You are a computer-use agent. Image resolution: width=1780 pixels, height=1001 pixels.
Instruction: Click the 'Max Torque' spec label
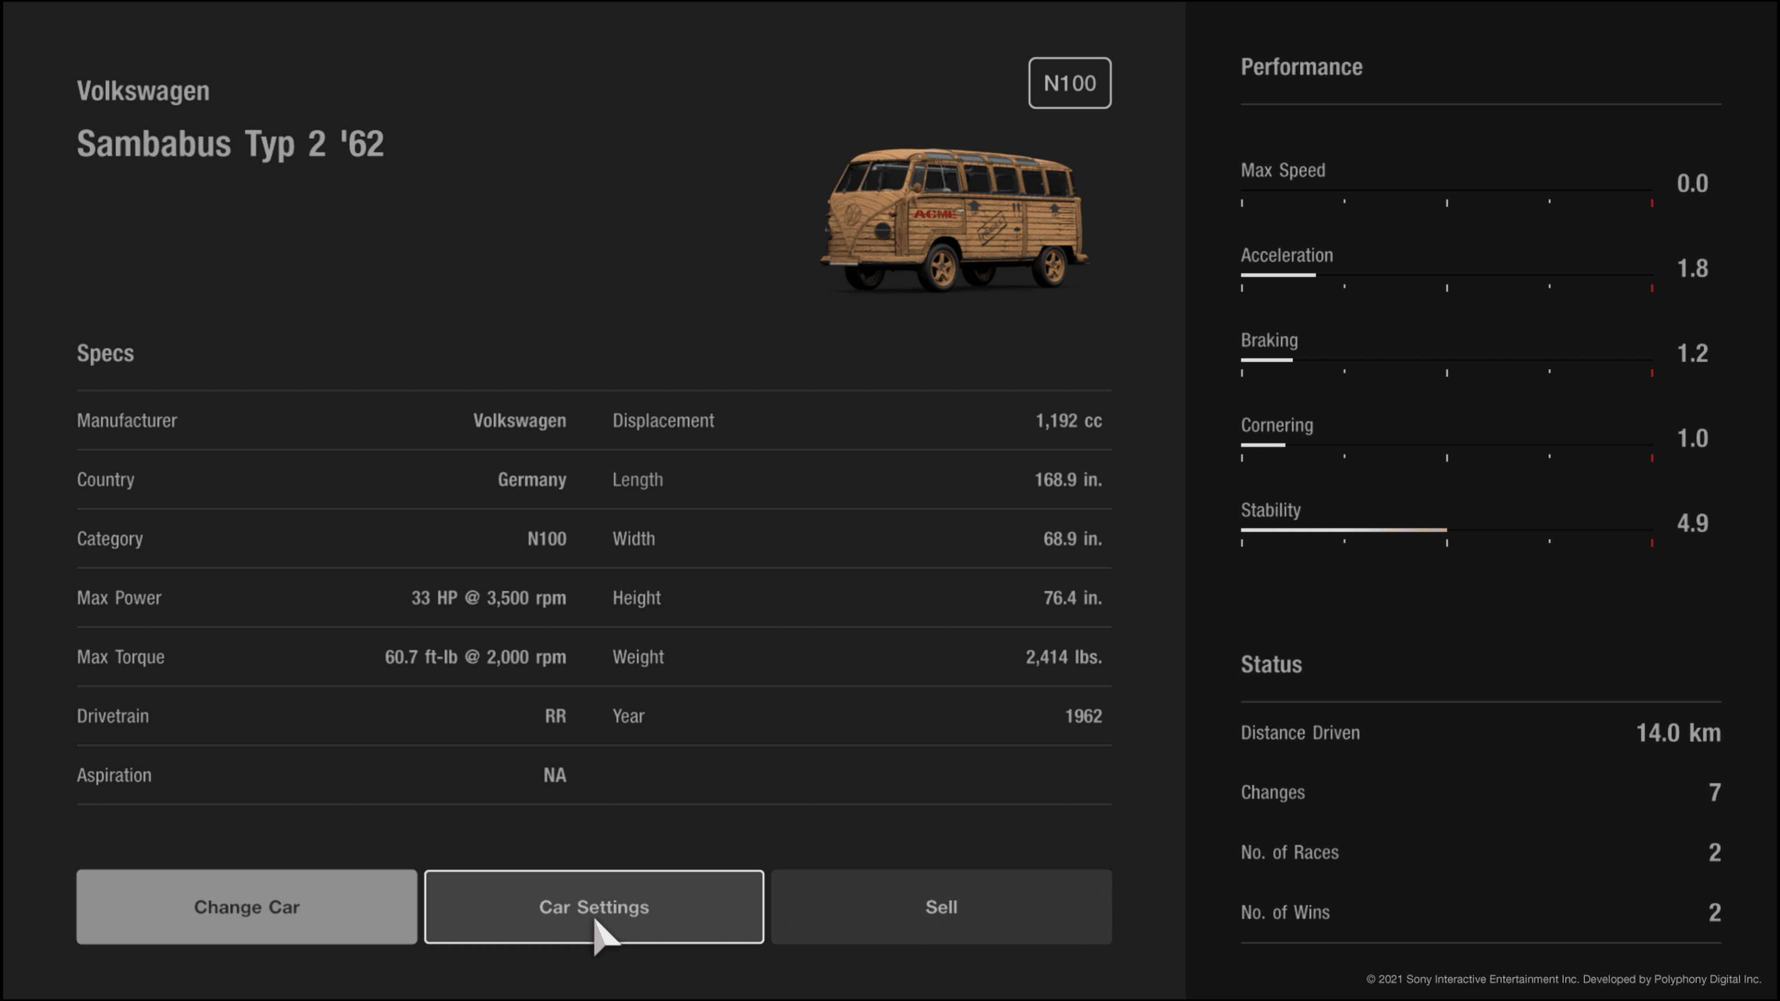pos(121,657)
